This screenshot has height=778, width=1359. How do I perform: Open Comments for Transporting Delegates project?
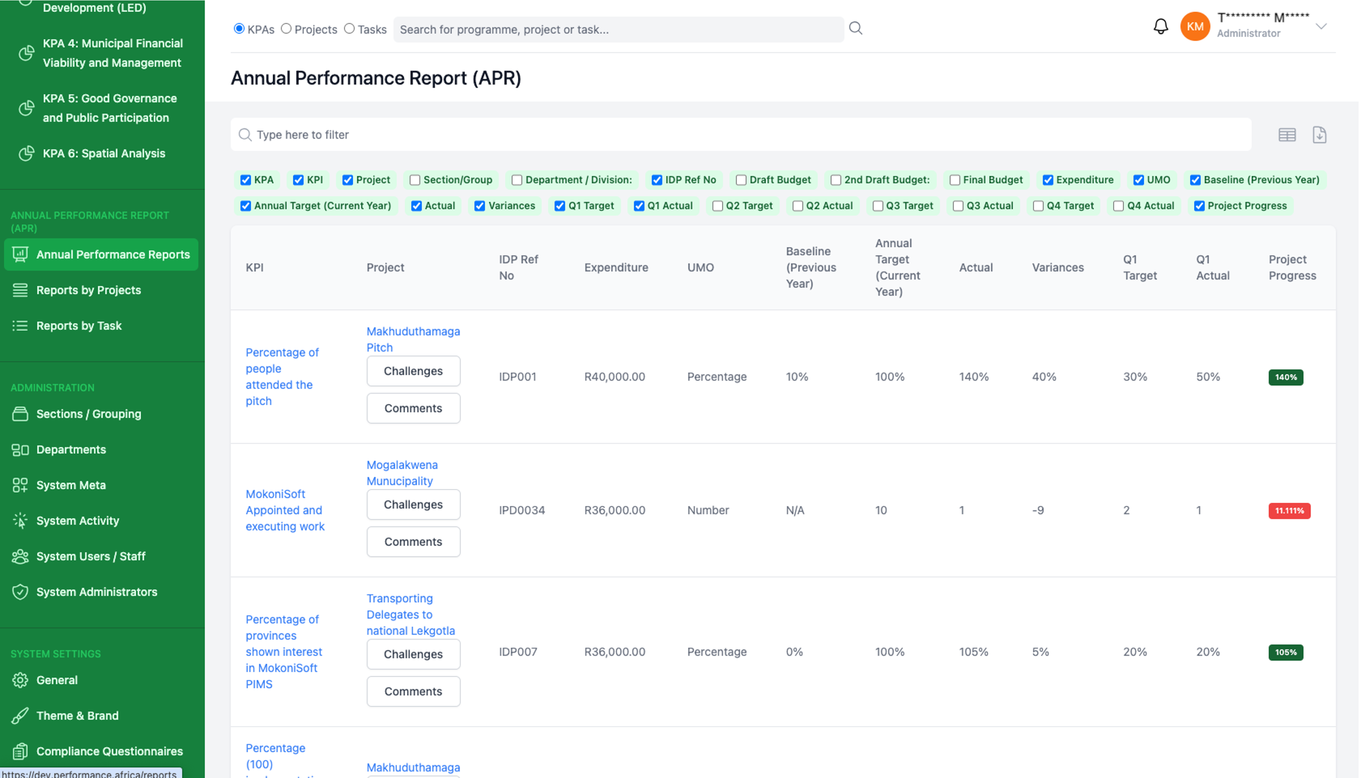click(413, 691)
